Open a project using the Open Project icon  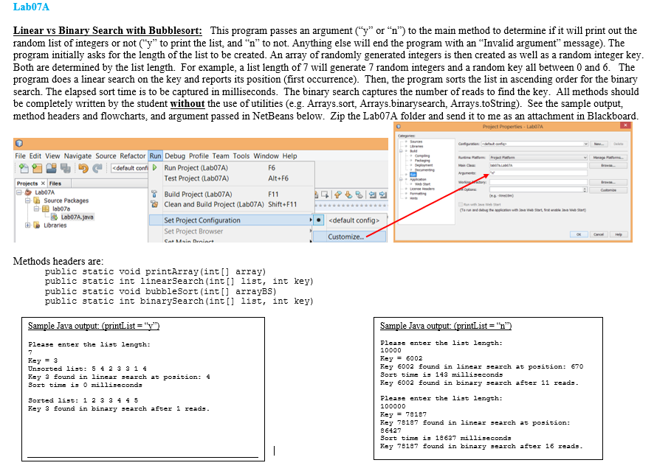pyautogui.click(x=52, y=168)
